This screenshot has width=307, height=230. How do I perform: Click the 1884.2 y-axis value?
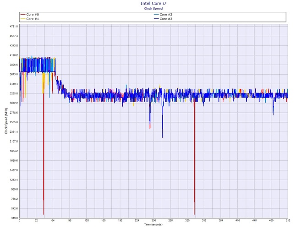click(14, 151)
